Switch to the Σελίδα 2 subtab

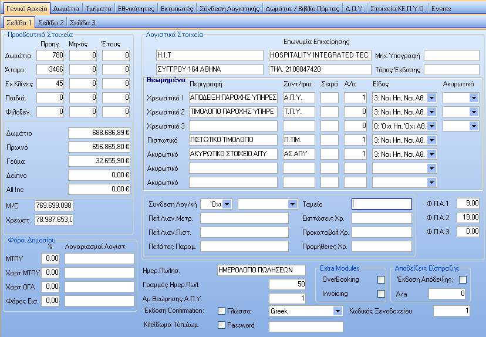pos(51,23)
